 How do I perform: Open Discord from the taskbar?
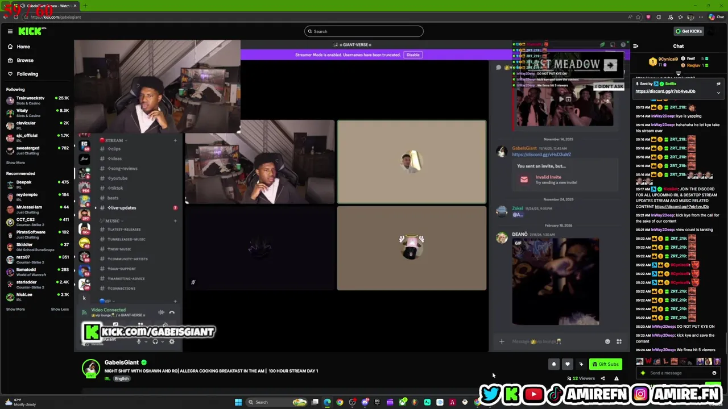[x=365, y=402]
